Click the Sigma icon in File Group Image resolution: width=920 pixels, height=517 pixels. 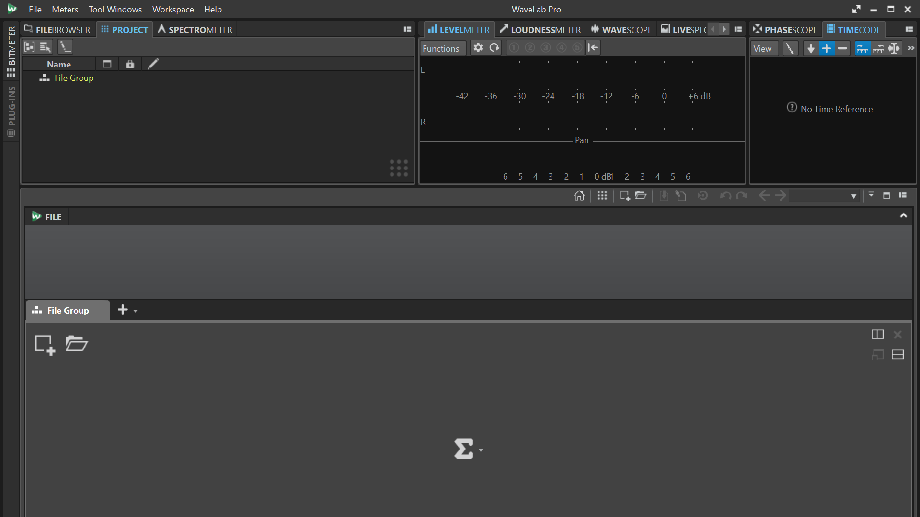(x=464, y=449)
